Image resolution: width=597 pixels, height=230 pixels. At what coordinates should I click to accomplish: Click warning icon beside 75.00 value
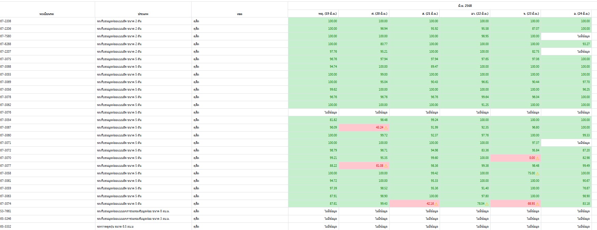[537, 174]
